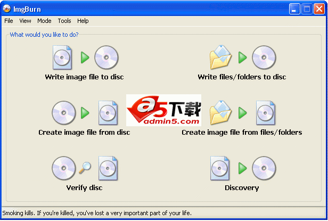Screen dimensions: 328x221
Task: Click the disc icon above 'Create image file from disc'
Action: [x=64, y=113]
